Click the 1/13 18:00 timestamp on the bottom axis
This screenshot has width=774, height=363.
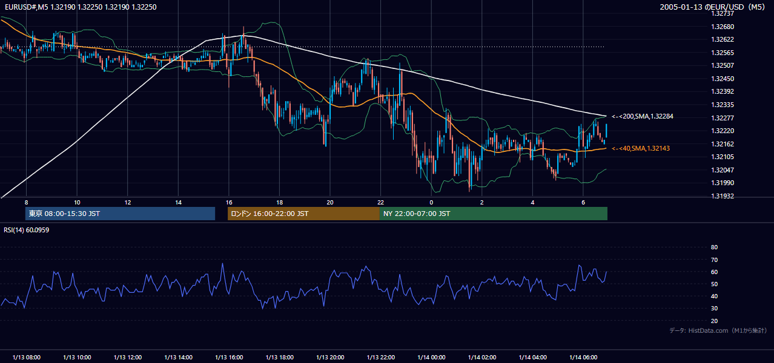[279, 358]
